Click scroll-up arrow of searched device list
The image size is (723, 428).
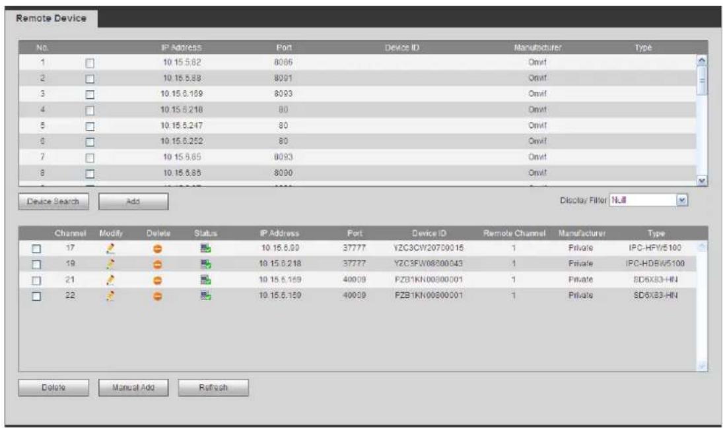click(x=702, y=60)
